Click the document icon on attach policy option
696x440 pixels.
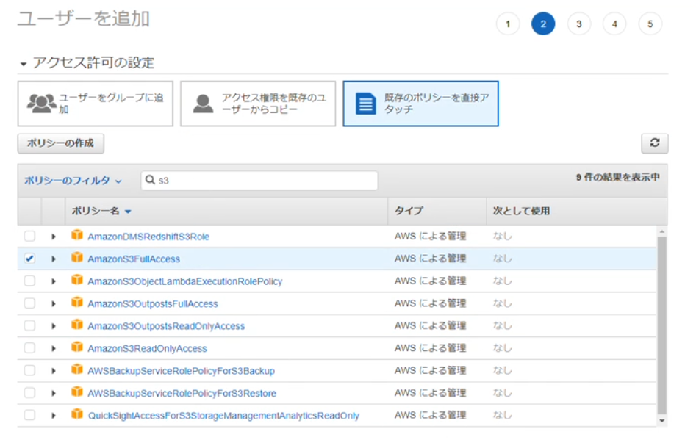[x=366, y=104]
